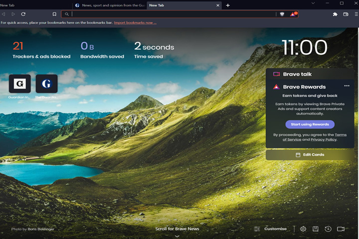Open the main hamburger menu

coord(356,14)
